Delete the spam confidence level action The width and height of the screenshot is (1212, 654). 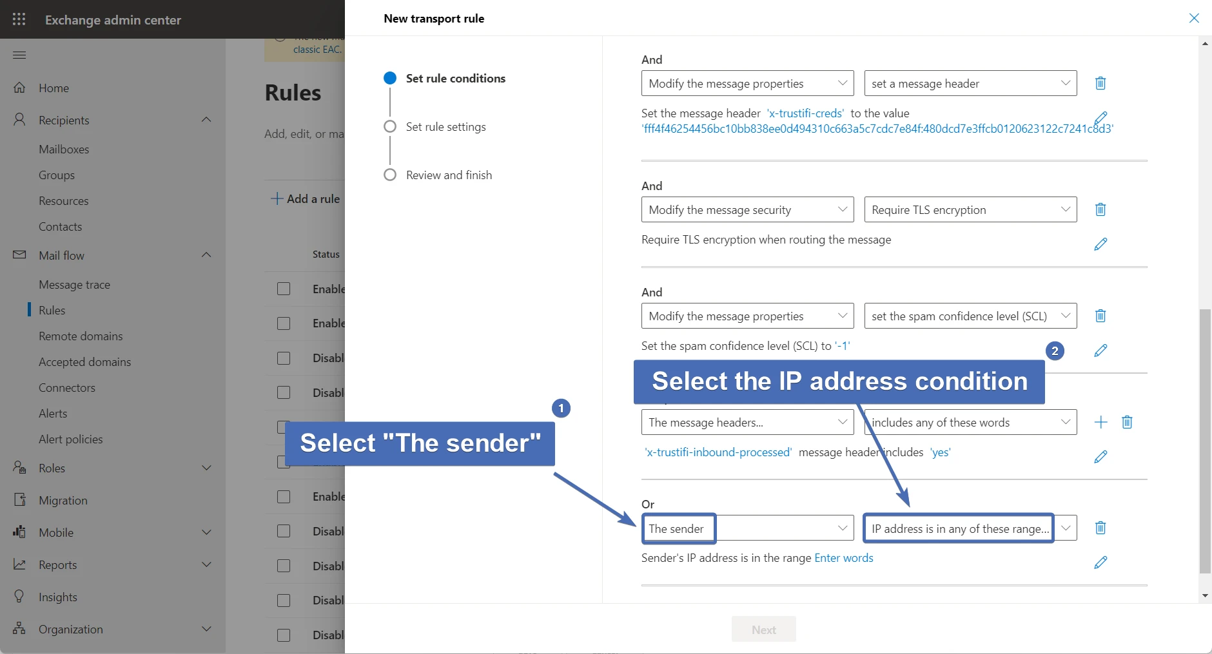point(1100,316)
